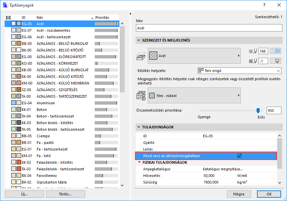Collapse the FIZIKAI TULAJDONSÁGOK group
Viewport: 287px width, 201px height.
tap(140, 162)
